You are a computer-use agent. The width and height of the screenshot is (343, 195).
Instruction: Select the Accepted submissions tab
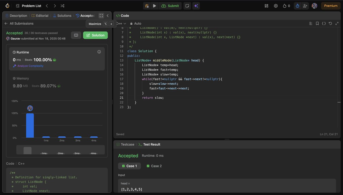(85, 16)
